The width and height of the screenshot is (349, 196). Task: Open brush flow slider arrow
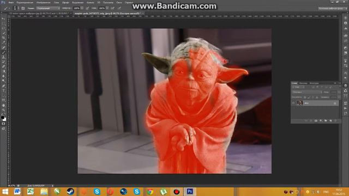coord(107,8)
